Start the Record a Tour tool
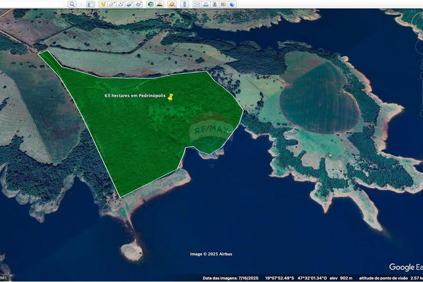 click(x=139, y=4)
